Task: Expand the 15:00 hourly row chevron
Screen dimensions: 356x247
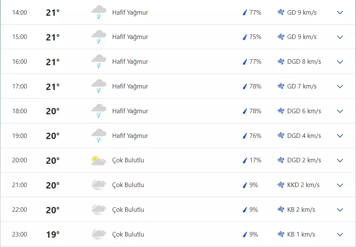Action: click(x=340, y=37)
